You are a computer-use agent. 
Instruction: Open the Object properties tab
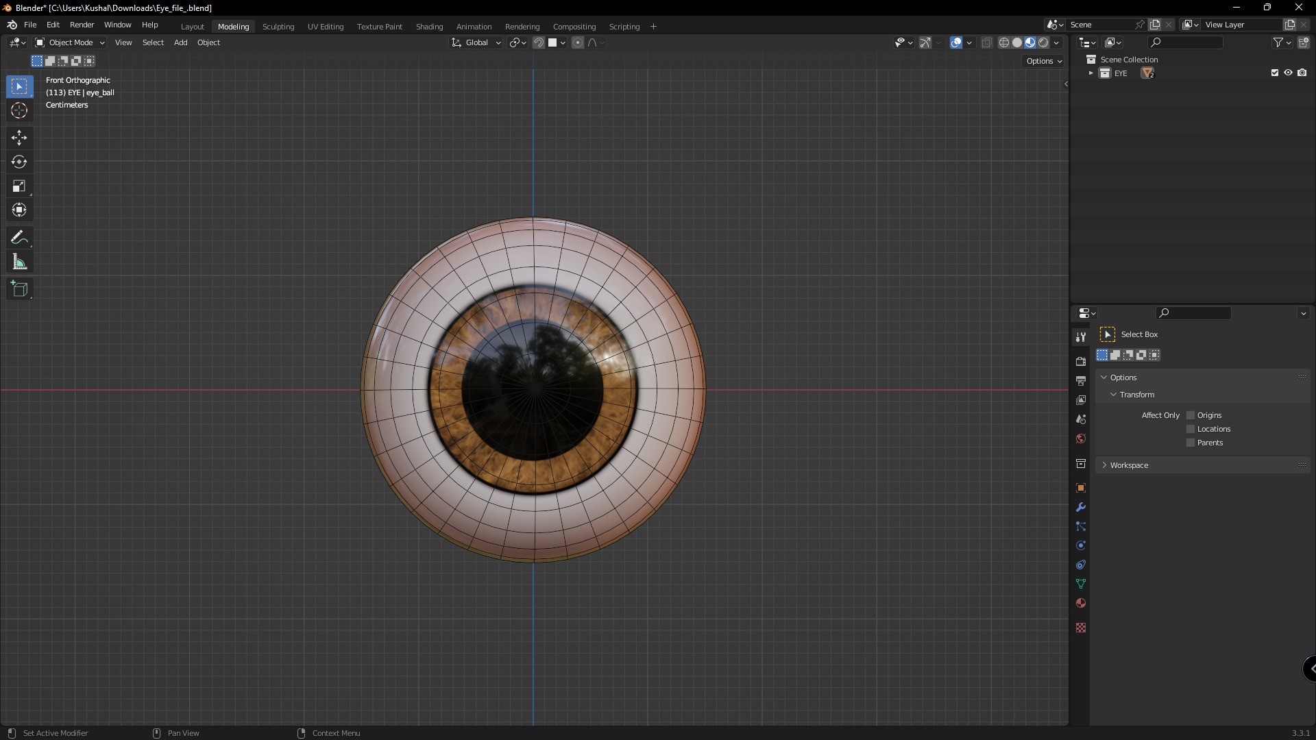(x=1081, y=488)
